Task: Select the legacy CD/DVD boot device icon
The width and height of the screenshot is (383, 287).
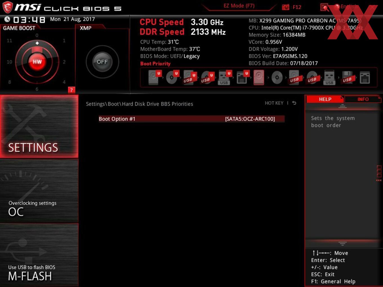Action: click(277, 78)
